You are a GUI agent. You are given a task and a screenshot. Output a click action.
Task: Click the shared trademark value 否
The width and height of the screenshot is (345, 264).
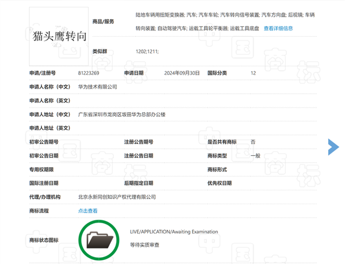tap(253, 141)
